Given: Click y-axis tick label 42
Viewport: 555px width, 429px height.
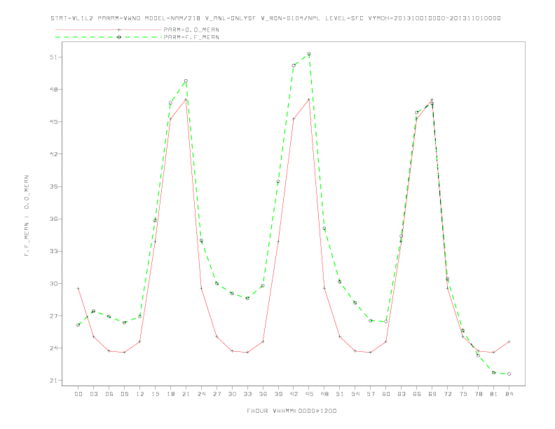Looking at the screenshot, I should [x=53, y=154].
